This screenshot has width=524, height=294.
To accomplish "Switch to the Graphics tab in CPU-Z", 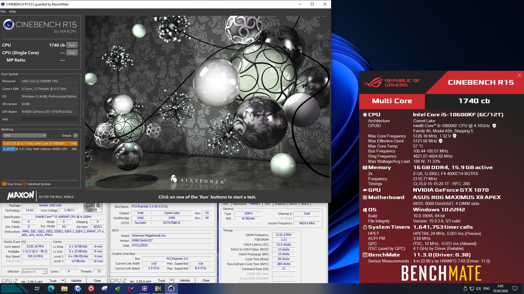I will (x=280, y=204).
